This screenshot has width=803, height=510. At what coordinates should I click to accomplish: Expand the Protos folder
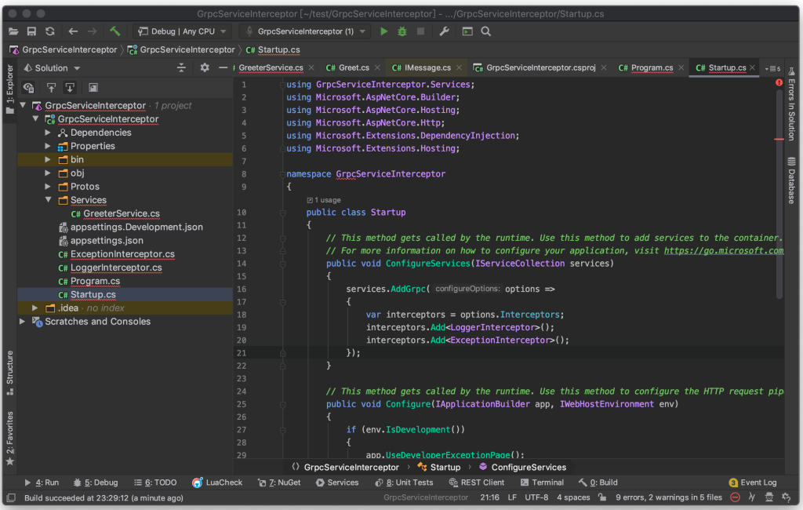(x=48, y=187)
